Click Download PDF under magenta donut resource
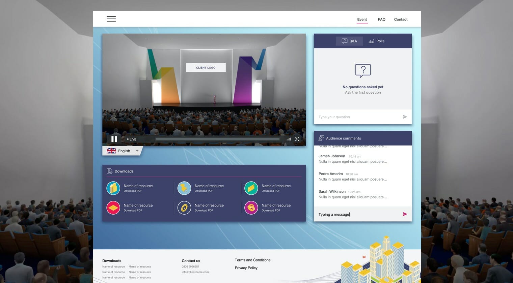 pyautogui.click(x=271, y=211)
